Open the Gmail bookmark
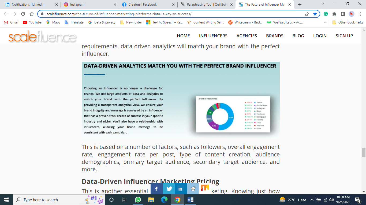This screenshot has width=366, height=205. click(x=11, y=22)
